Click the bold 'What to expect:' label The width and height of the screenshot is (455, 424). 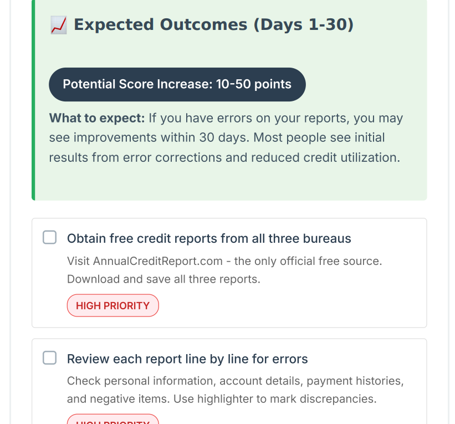click(96, 118)
